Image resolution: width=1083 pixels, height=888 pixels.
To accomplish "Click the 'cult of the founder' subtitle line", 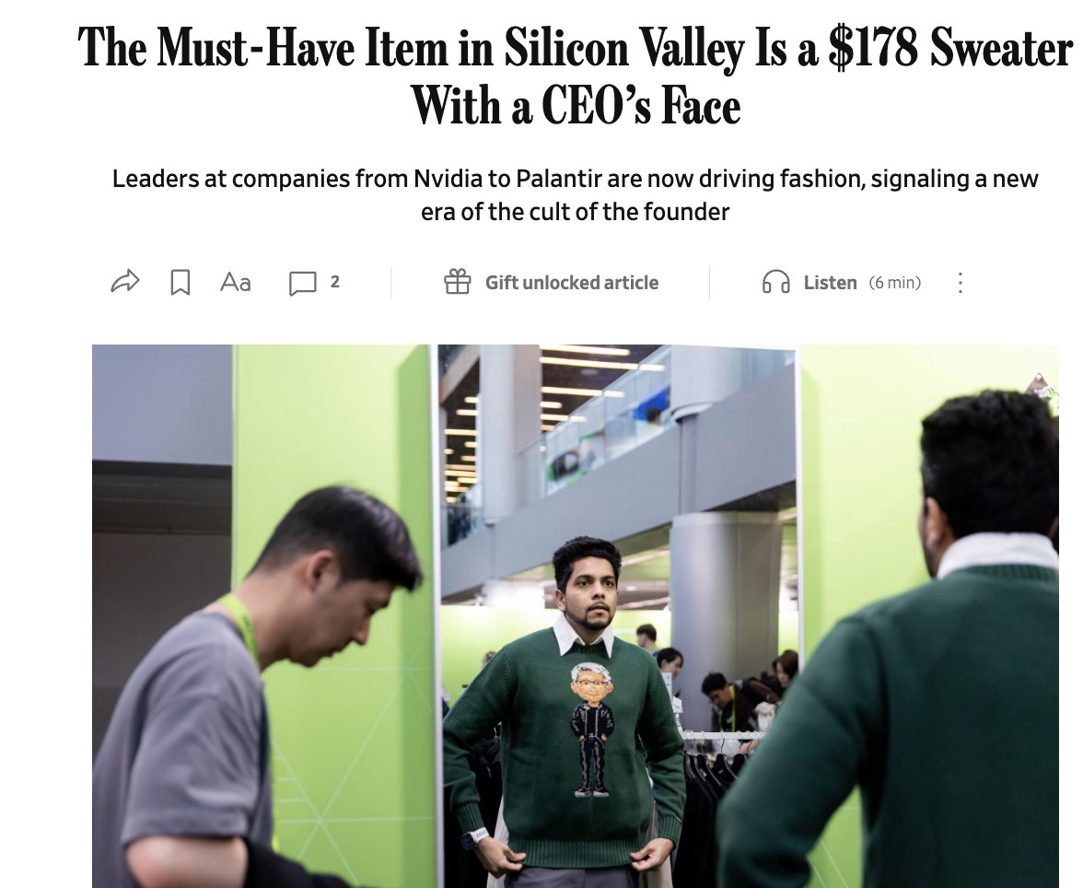I will click(576, 212).
